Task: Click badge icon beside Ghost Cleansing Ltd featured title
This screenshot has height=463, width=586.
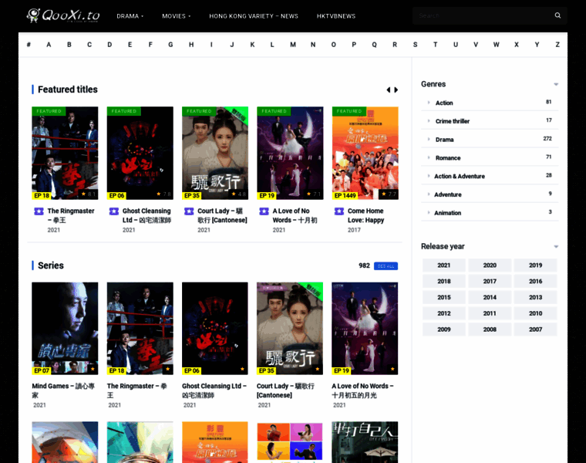Action: (x=114, y=211)
